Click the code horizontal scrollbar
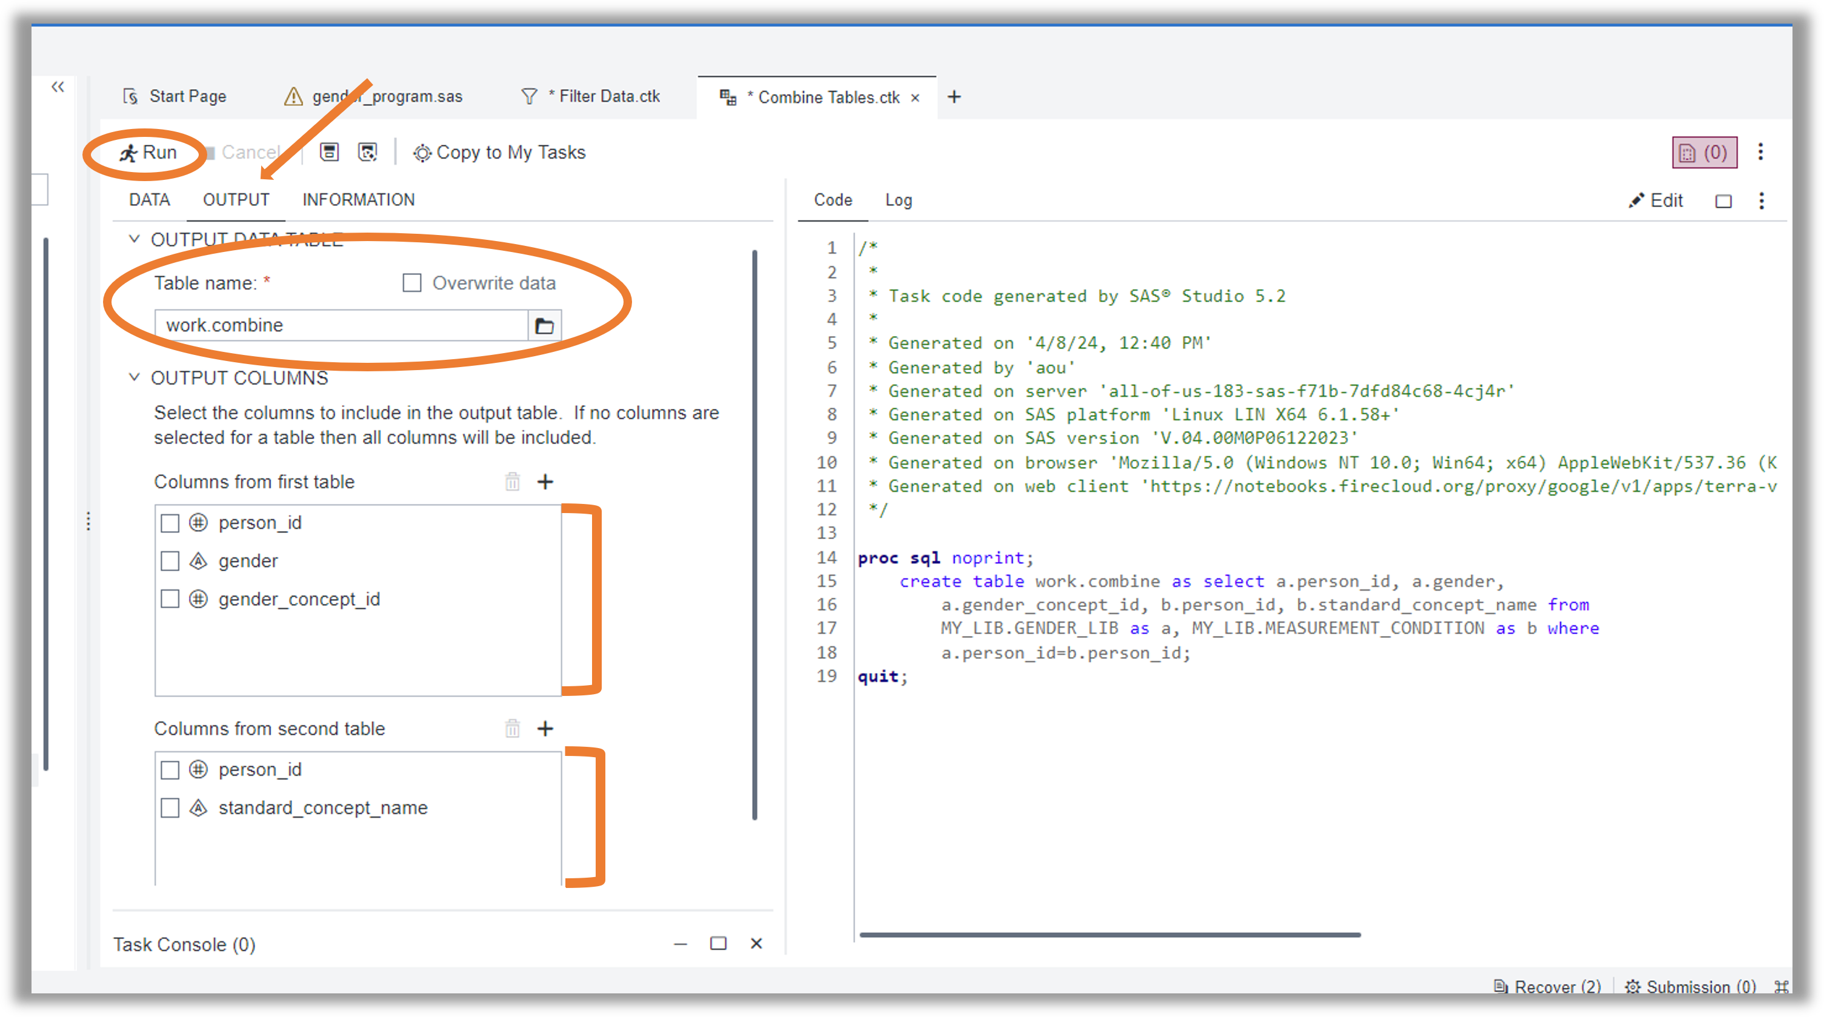Image resolution: width=1824 pixels, height=1017 pixels. coord(1110,935)
